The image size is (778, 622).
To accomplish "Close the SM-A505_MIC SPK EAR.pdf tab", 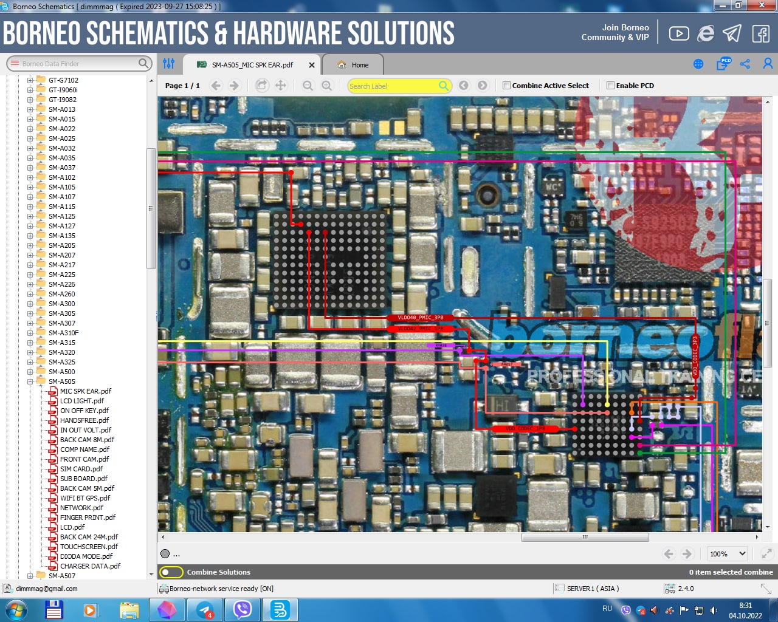I will 312,65.
